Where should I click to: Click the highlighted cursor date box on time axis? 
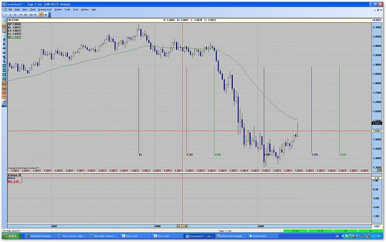pos(182,226)
